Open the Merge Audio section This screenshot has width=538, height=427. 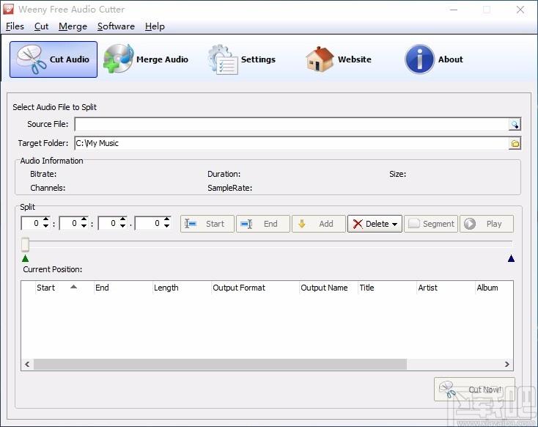click(146, 59)
